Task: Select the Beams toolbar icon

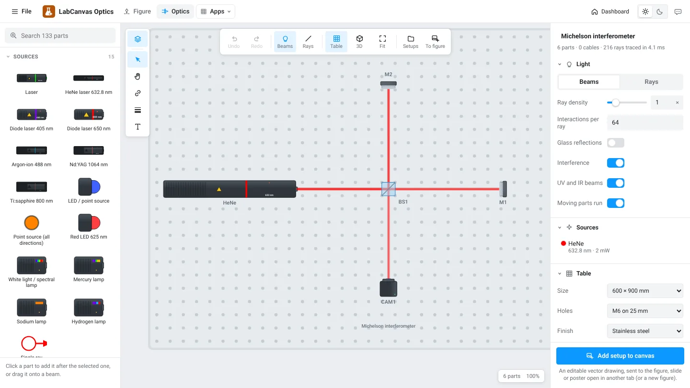Action: [285, 42]
